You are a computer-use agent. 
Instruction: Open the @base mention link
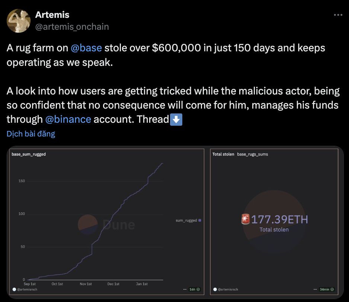pyautogui.click(x=86, y=48)
